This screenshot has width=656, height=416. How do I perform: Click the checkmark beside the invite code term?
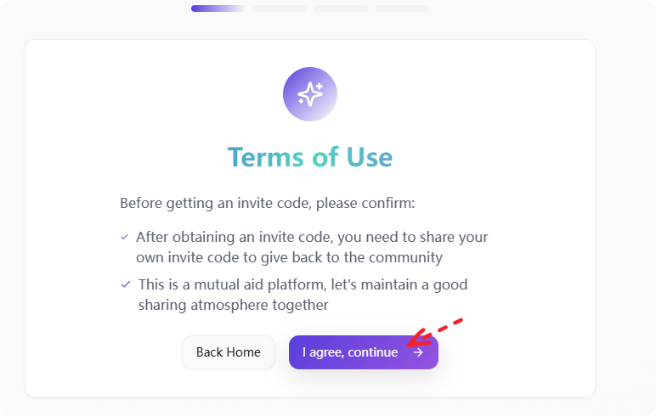(125, 237)
